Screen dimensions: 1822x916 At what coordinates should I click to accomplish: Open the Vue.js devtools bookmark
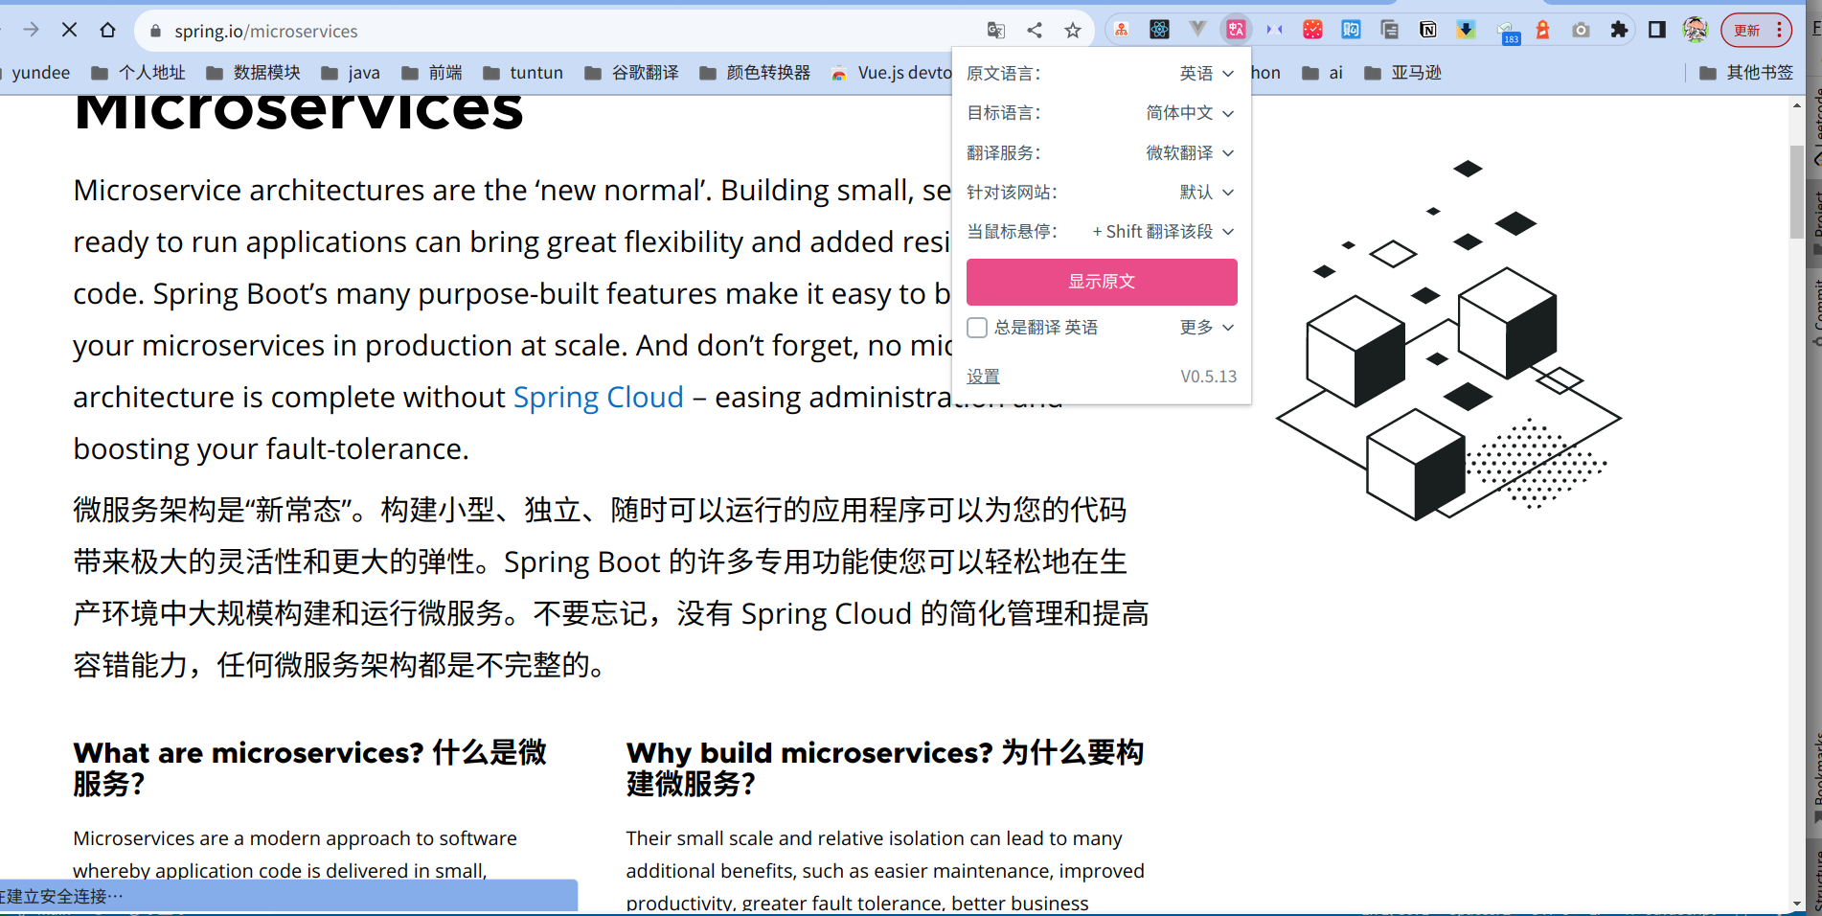click(892, 73)
